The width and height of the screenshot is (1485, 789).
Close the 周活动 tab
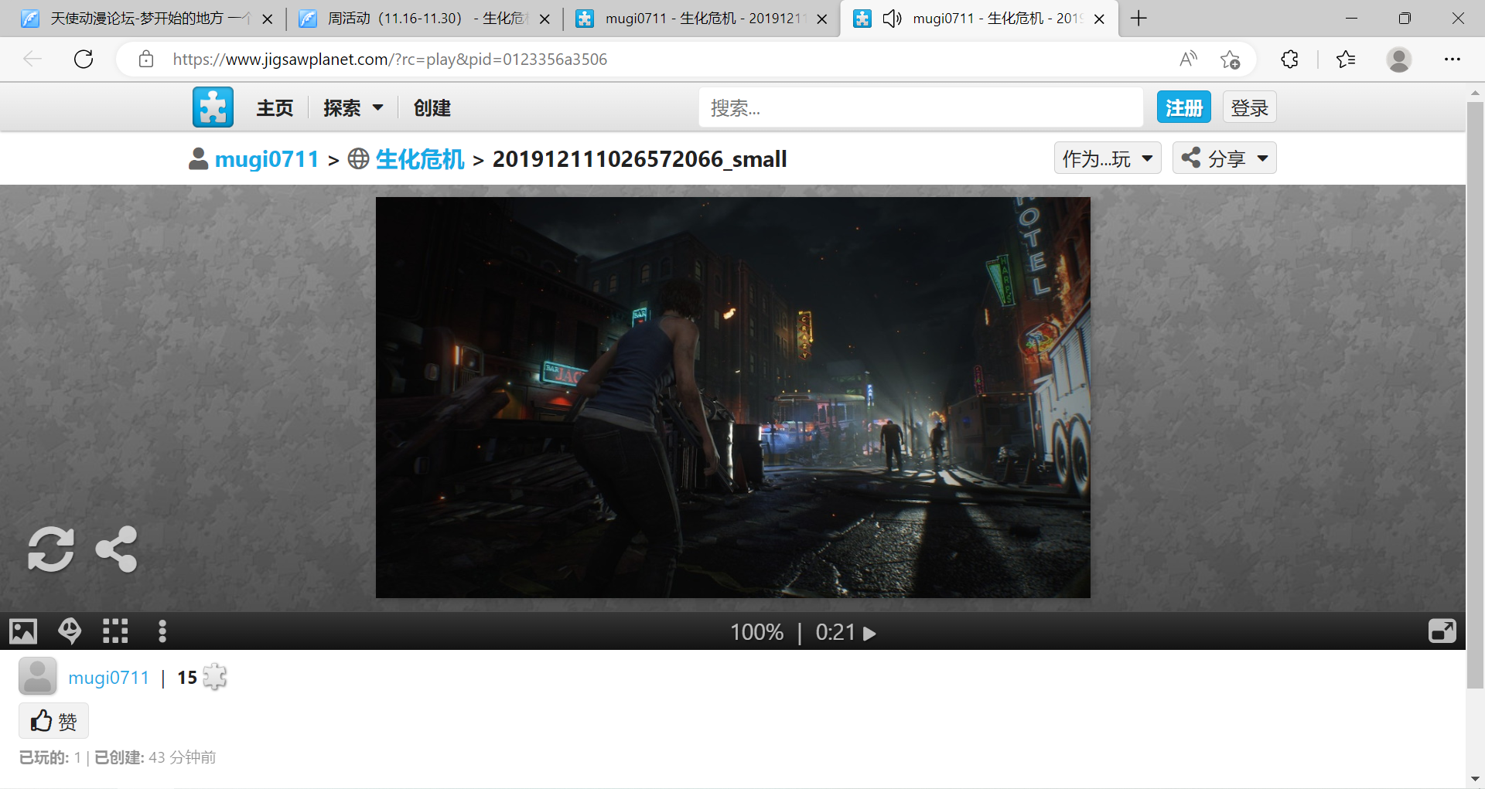(544, 19)
